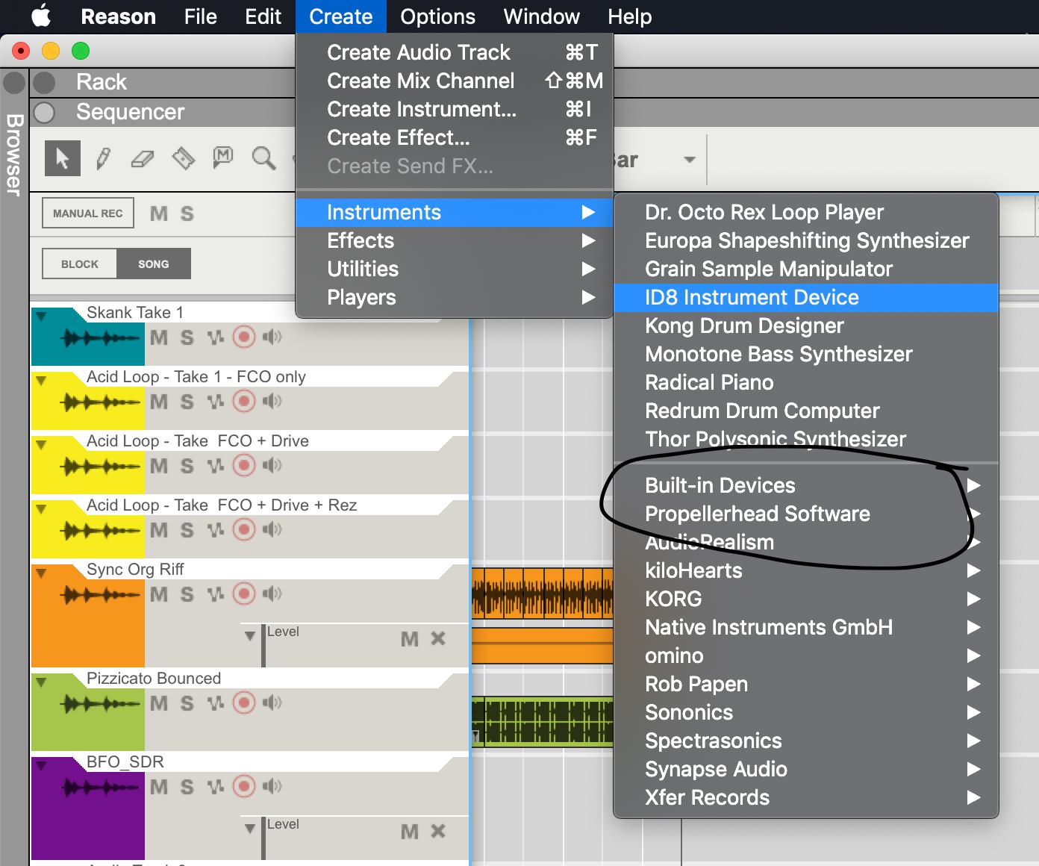Viewport: 1039px width, 866px height.
Task: Choose Create Audio Track
Action: [454, 52]
